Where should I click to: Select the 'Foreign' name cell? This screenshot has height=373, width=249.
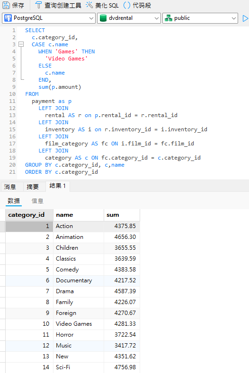79,313
